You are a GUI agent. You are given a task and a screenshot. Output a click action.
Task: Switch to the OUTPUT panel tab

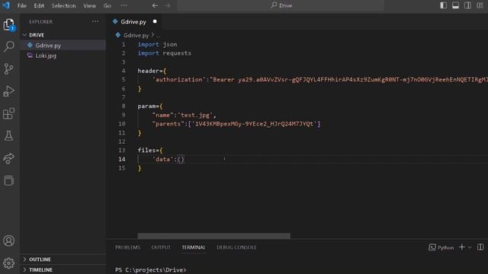pos(161,247)
